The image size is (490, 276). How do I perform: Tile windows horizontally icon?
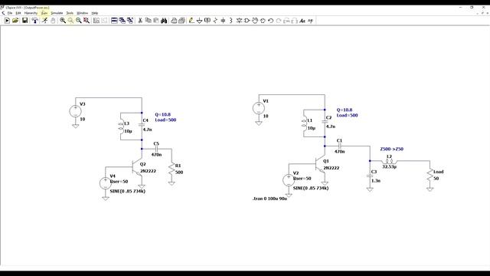pyautogui.click(x=114, y=21)
